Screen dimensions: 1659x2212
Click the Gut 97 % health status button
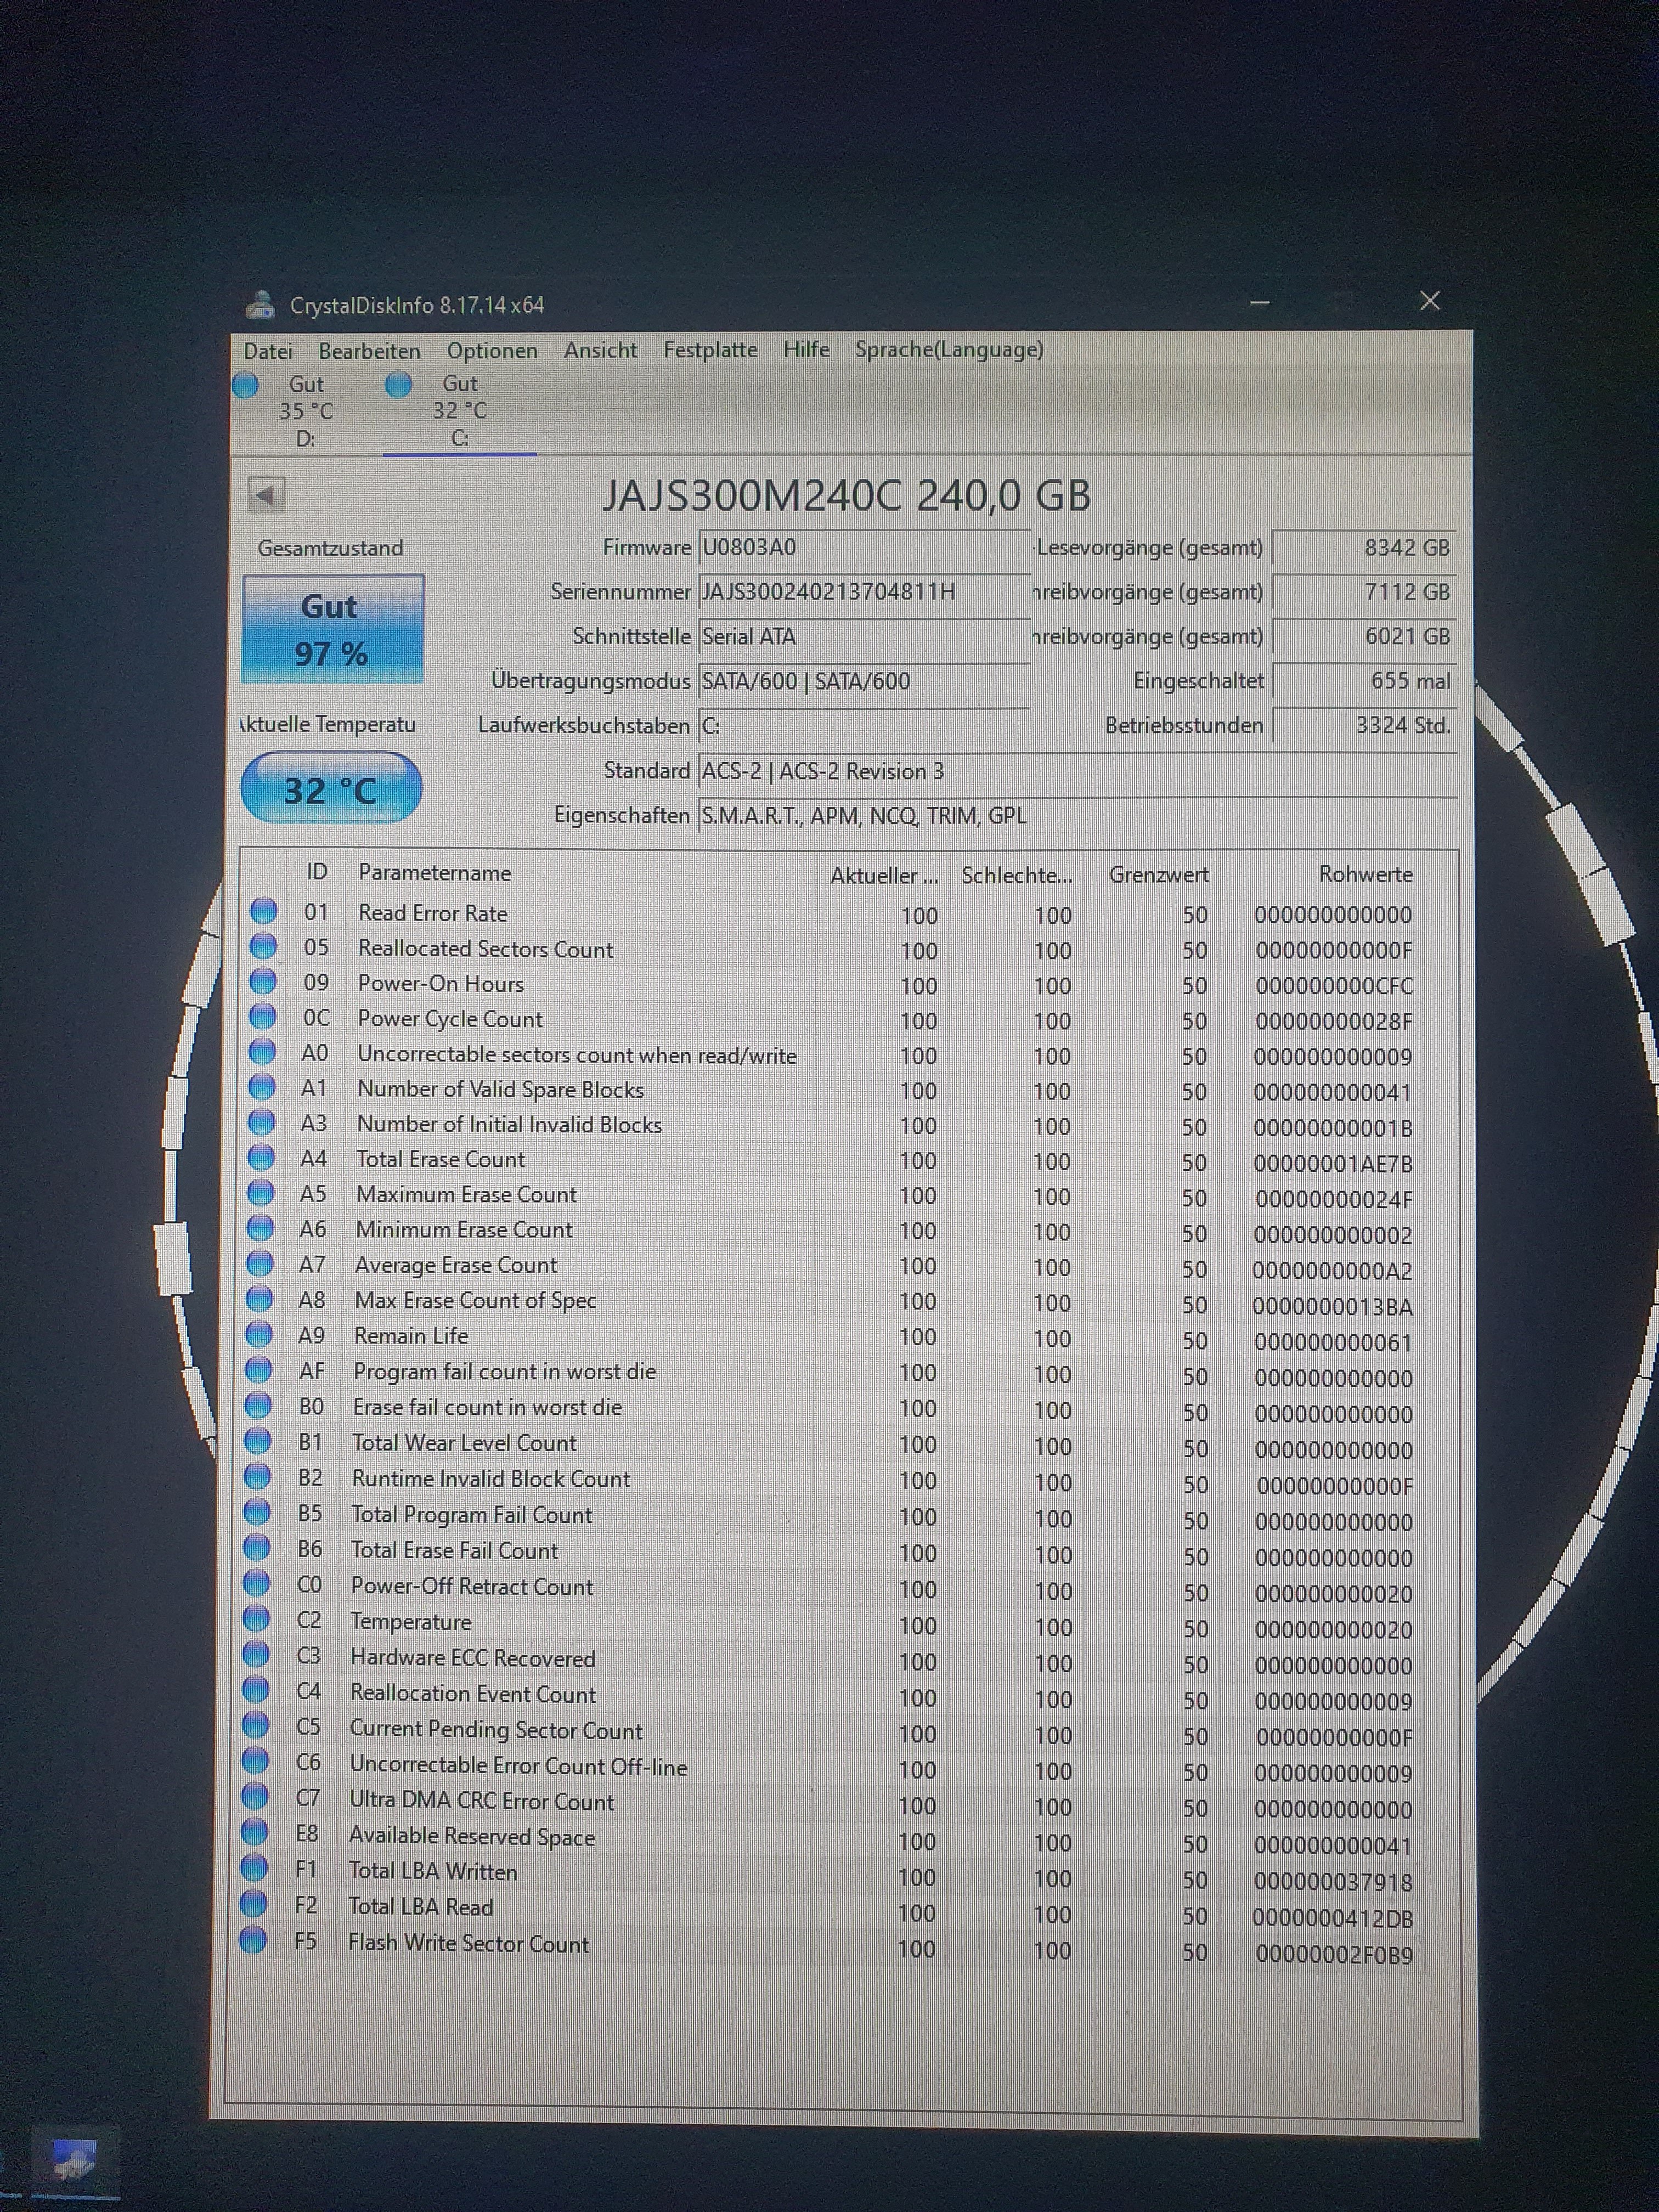[332, 629]
